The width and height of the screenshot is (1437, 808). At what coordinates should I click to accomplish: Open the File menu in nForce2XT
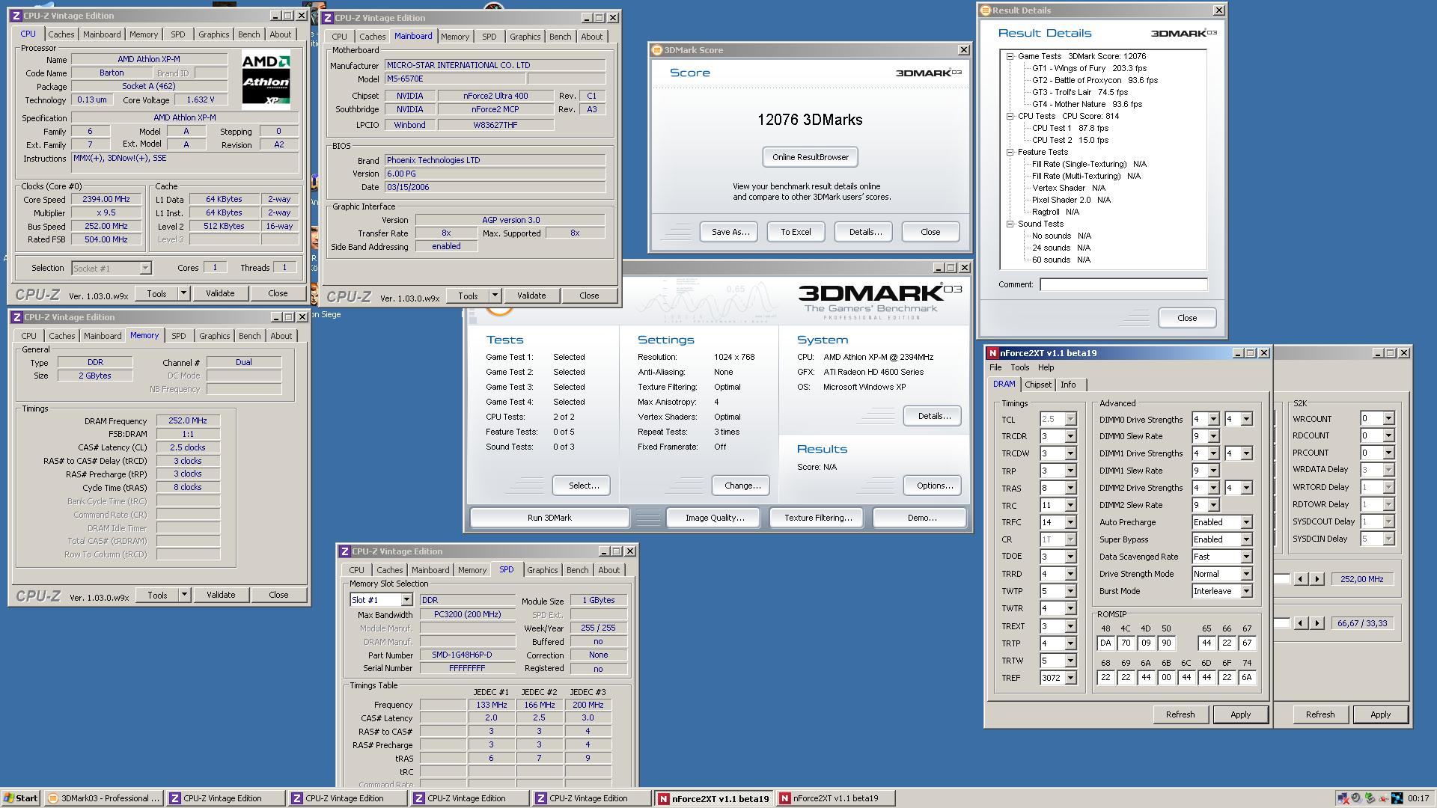tap(995, 367)
